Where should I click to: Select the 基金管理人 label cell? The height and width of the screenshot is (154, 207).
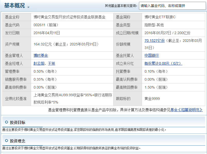coord(17,55)
